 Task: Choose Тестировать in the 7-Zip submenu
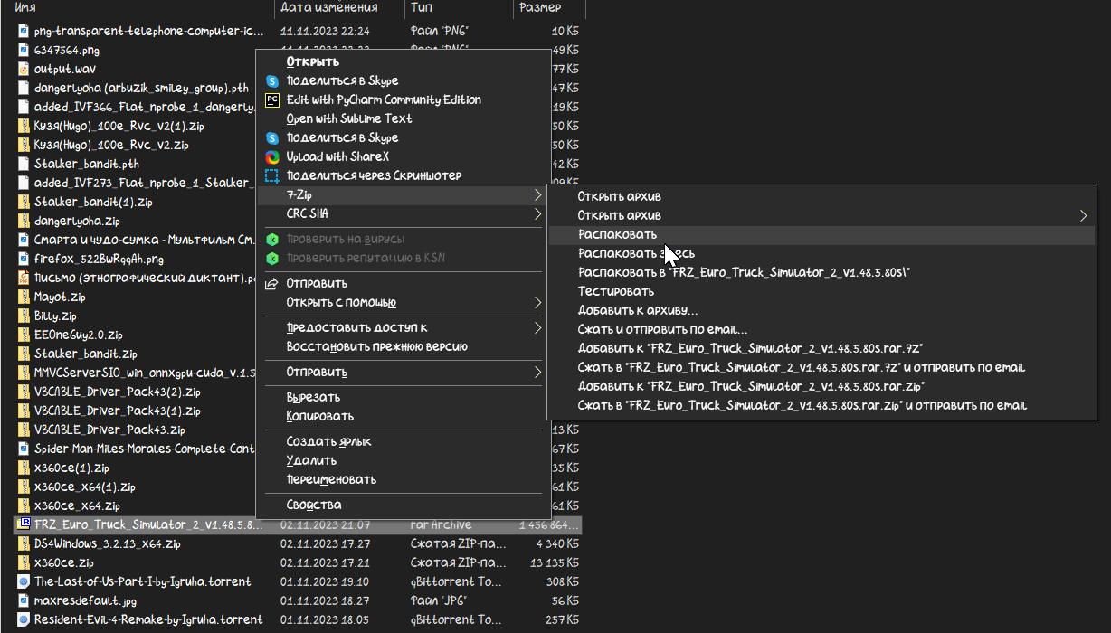pos(615,291)
